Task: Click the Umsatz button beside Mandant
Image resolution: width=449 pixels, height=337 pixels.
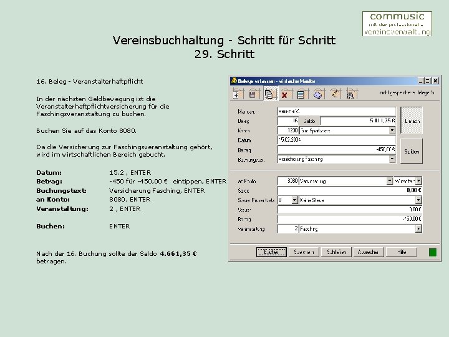Action: click(412, 120)
